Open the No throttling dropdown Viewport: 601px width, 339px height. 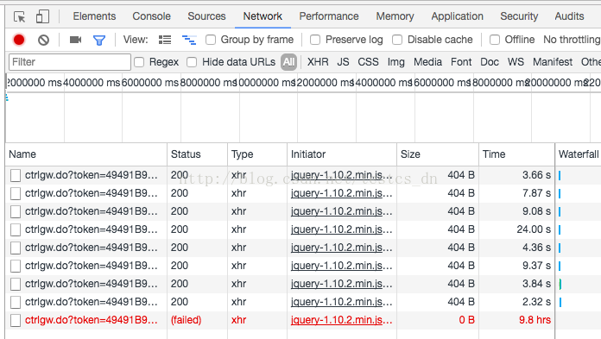coord(572,40)
